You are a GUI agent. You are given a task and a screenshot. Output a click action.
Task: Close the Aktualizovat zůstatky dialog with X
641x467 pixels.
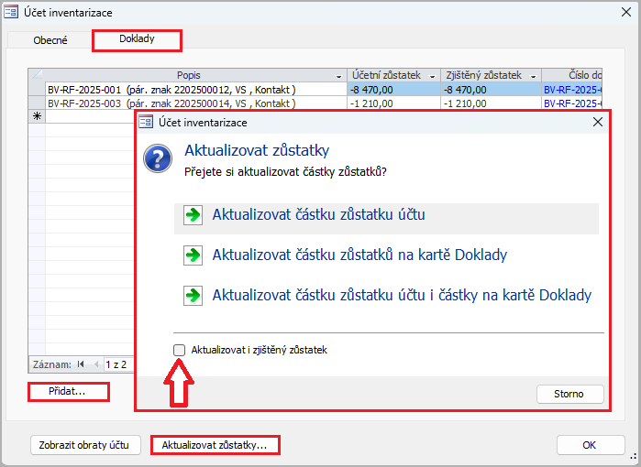click(x=598, y=122)
